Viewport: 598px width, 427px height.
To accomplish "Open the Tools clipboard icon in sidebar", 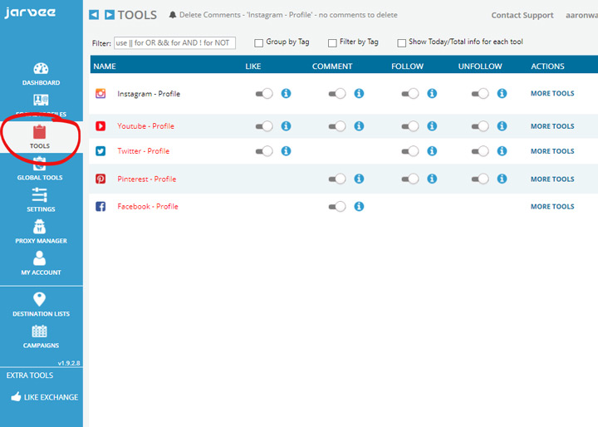I will [39, 132].
